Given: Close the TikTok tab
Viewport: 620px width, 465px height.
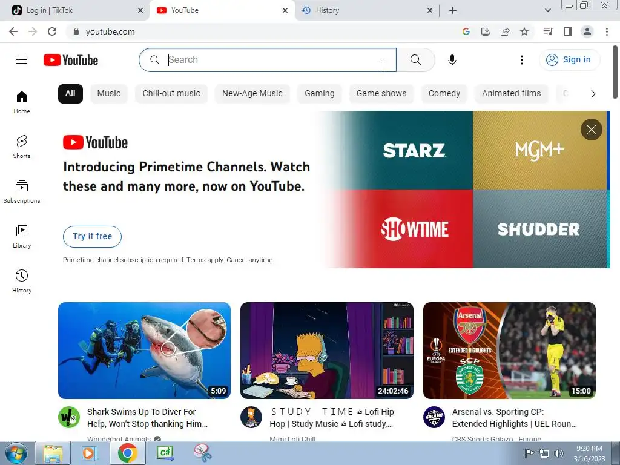Looking at the screenshot, I should click(140, 10).
